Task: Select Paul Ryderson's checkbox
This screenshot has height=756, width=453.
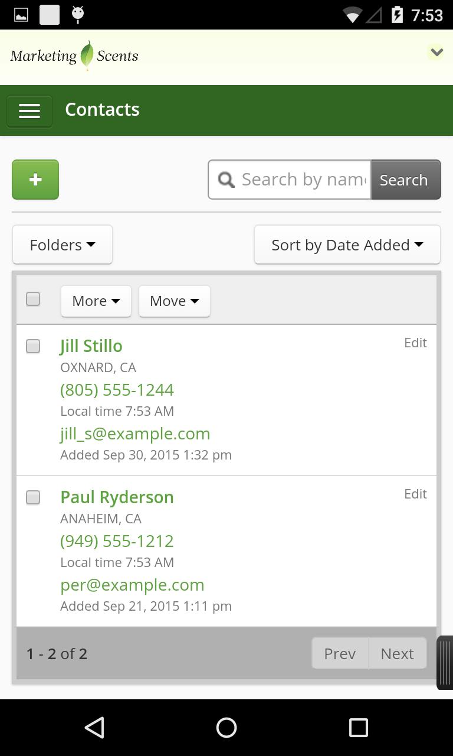Action: point(33,497)
